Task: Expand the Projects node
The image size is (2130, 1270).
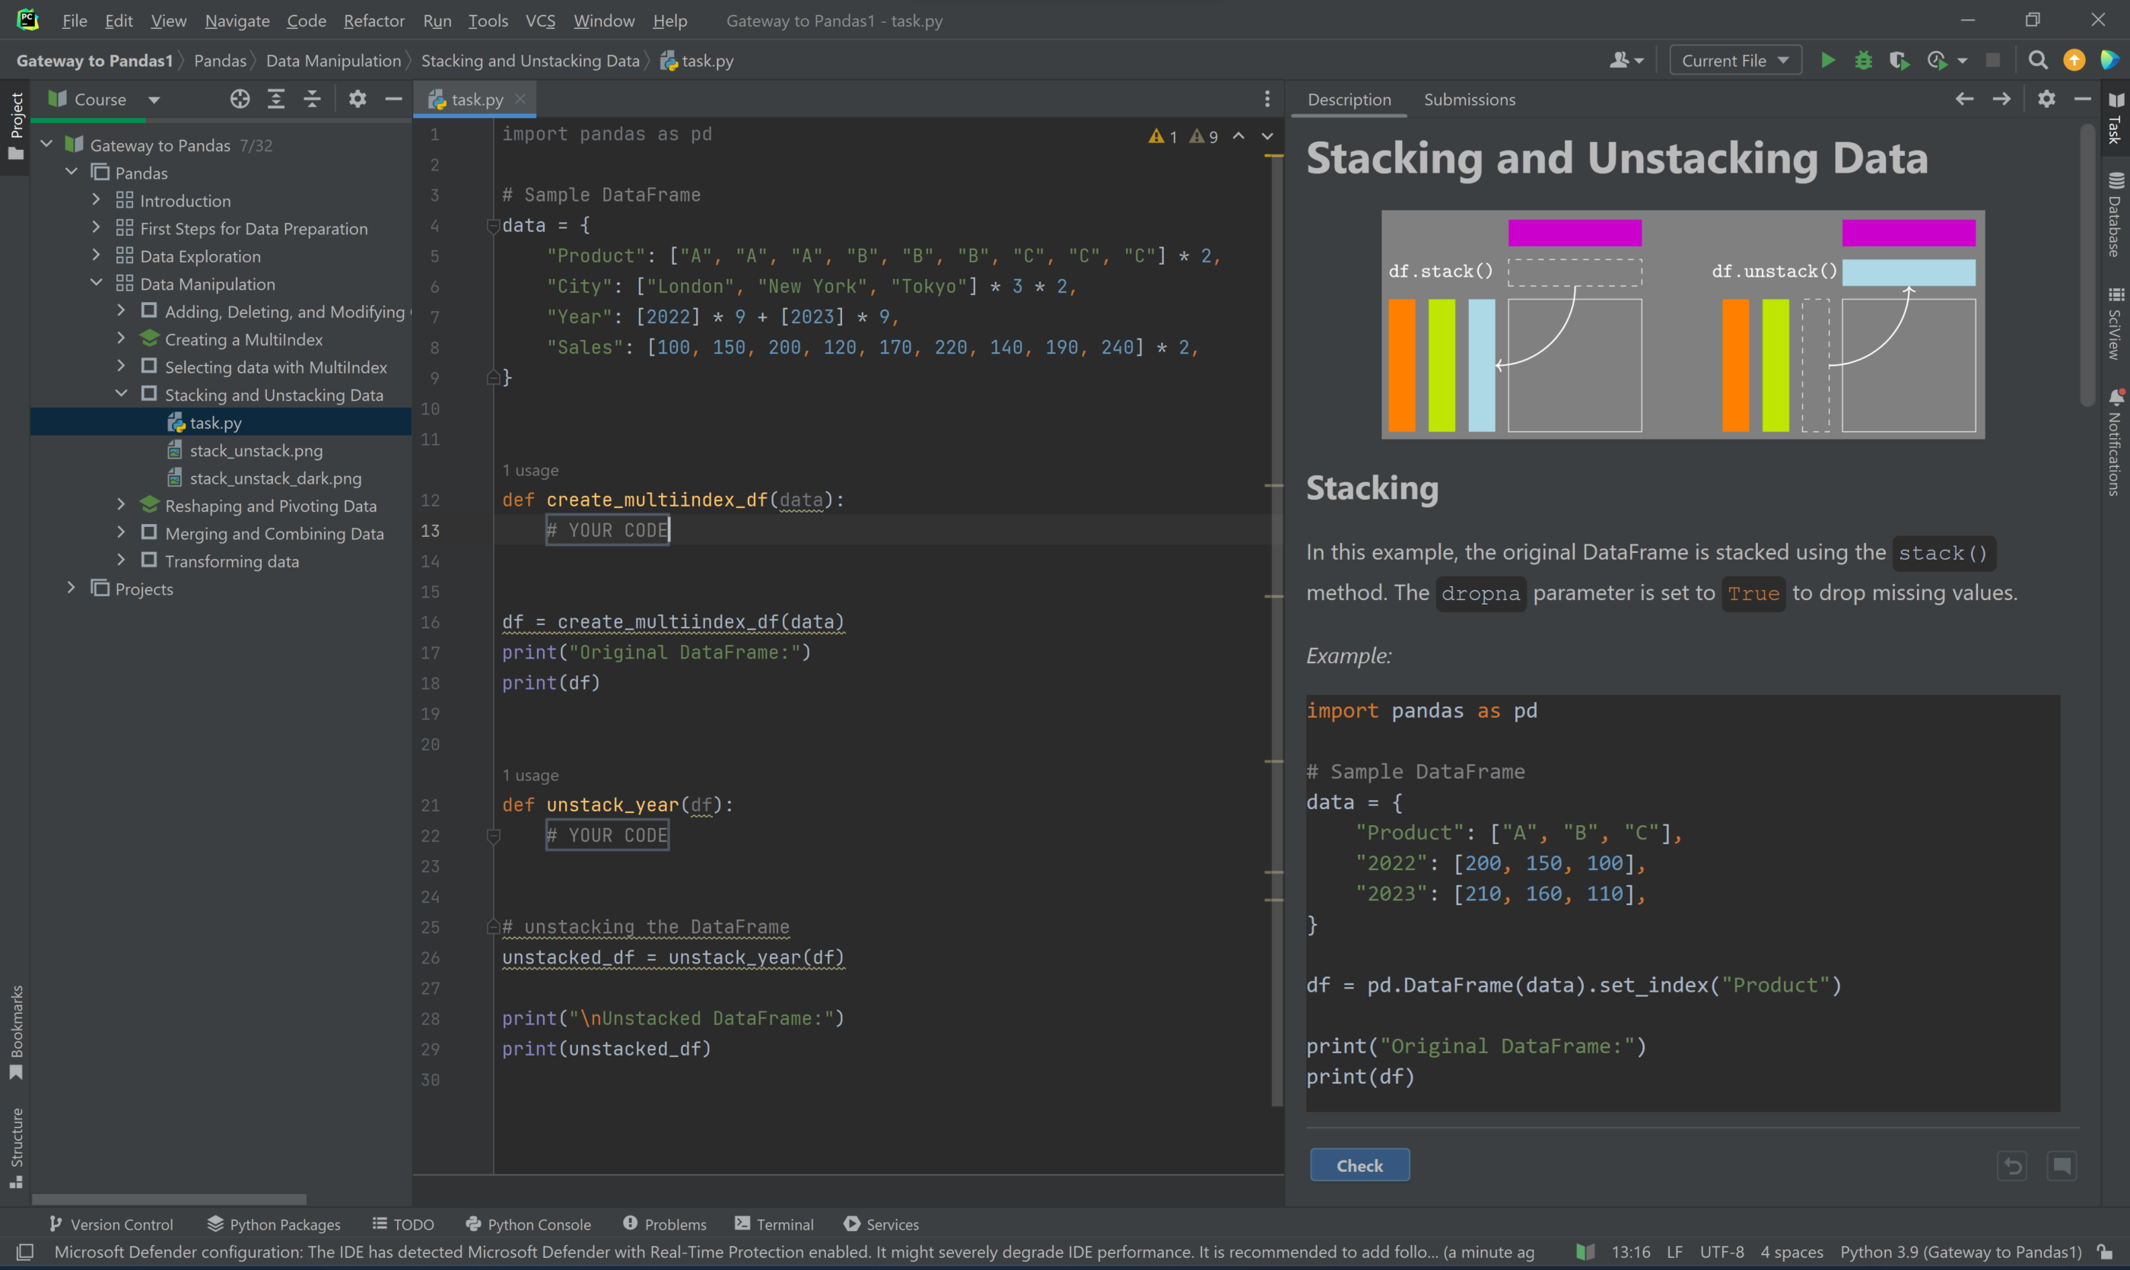Action: click(71, 588)
